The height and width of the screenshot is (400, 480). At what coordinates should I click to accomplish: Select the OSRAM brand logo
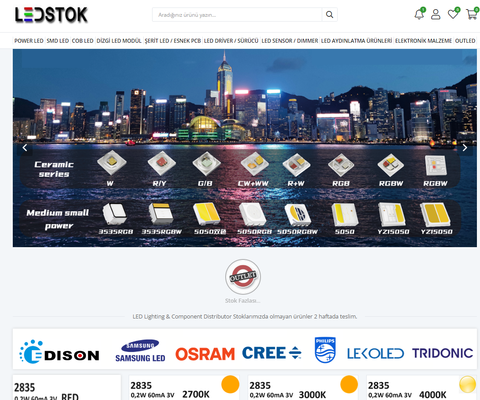[205, 354]
